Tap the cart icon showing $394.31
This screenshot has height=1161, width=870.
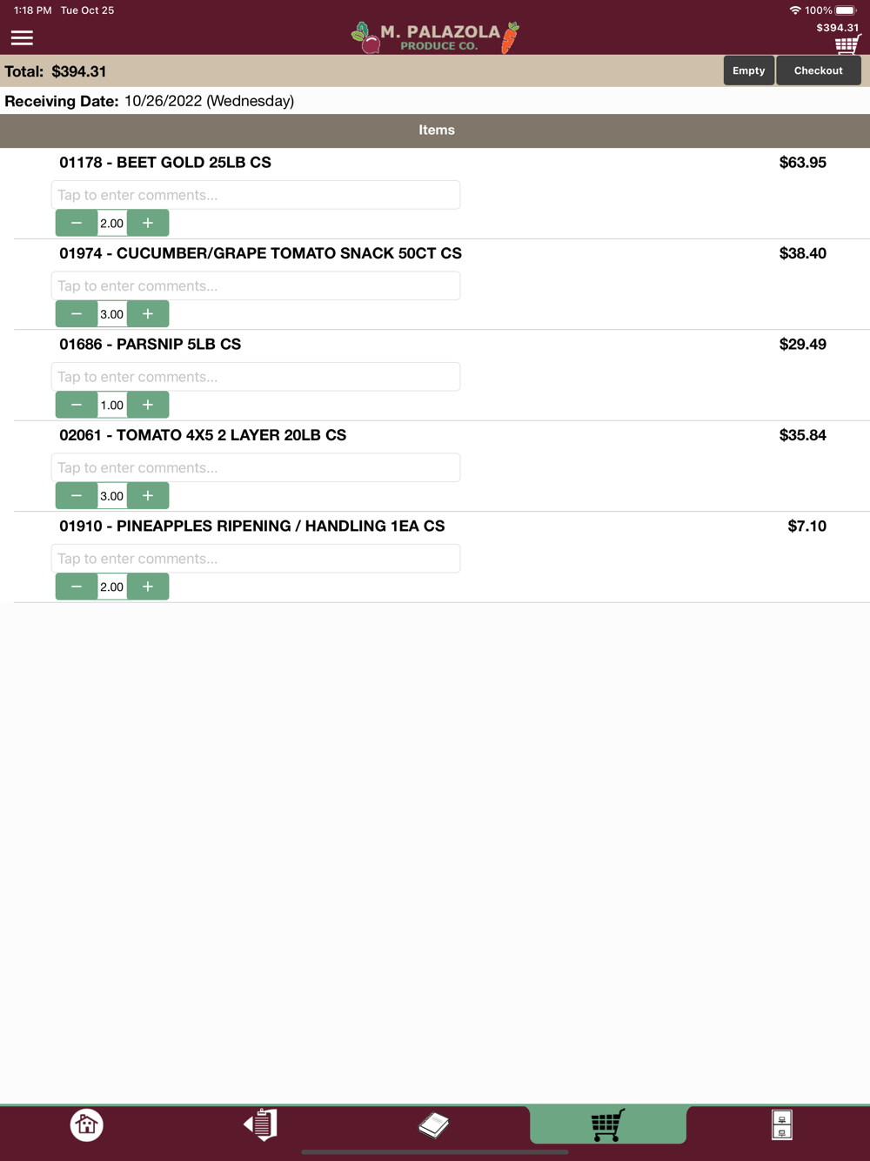point(846,44)
